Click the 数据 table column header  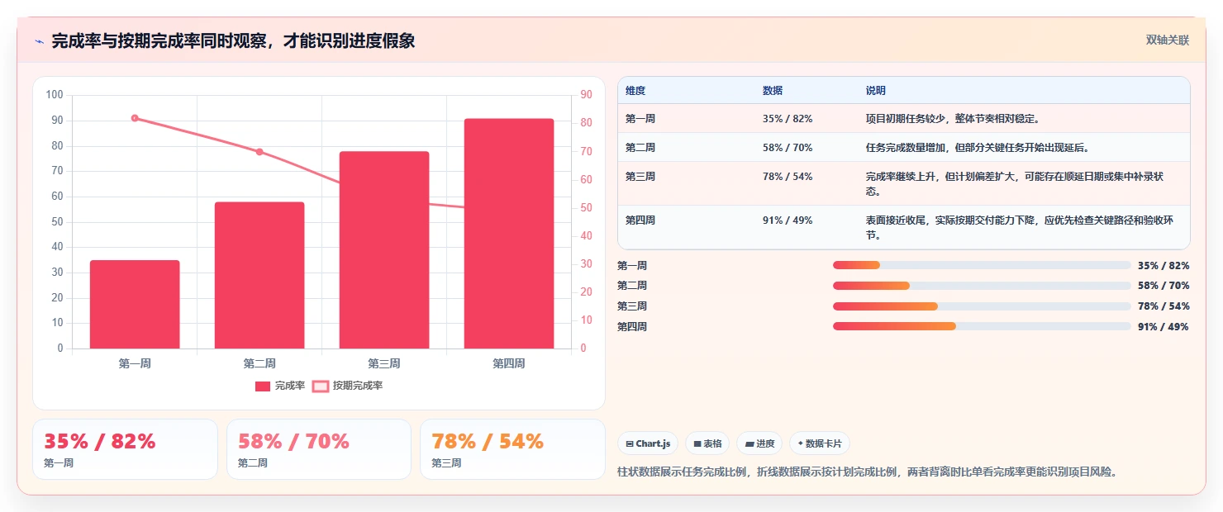(x=773, y=91)
